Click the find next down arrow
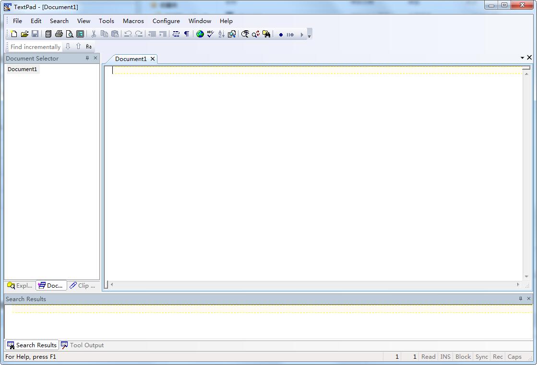The height and width of the screenshot is (365, 537). (68, 47)
